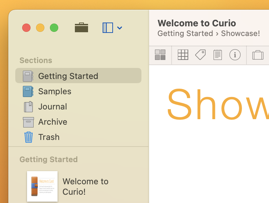Click the Archive box icon
The image size is (269, 203).
[28, 122]
